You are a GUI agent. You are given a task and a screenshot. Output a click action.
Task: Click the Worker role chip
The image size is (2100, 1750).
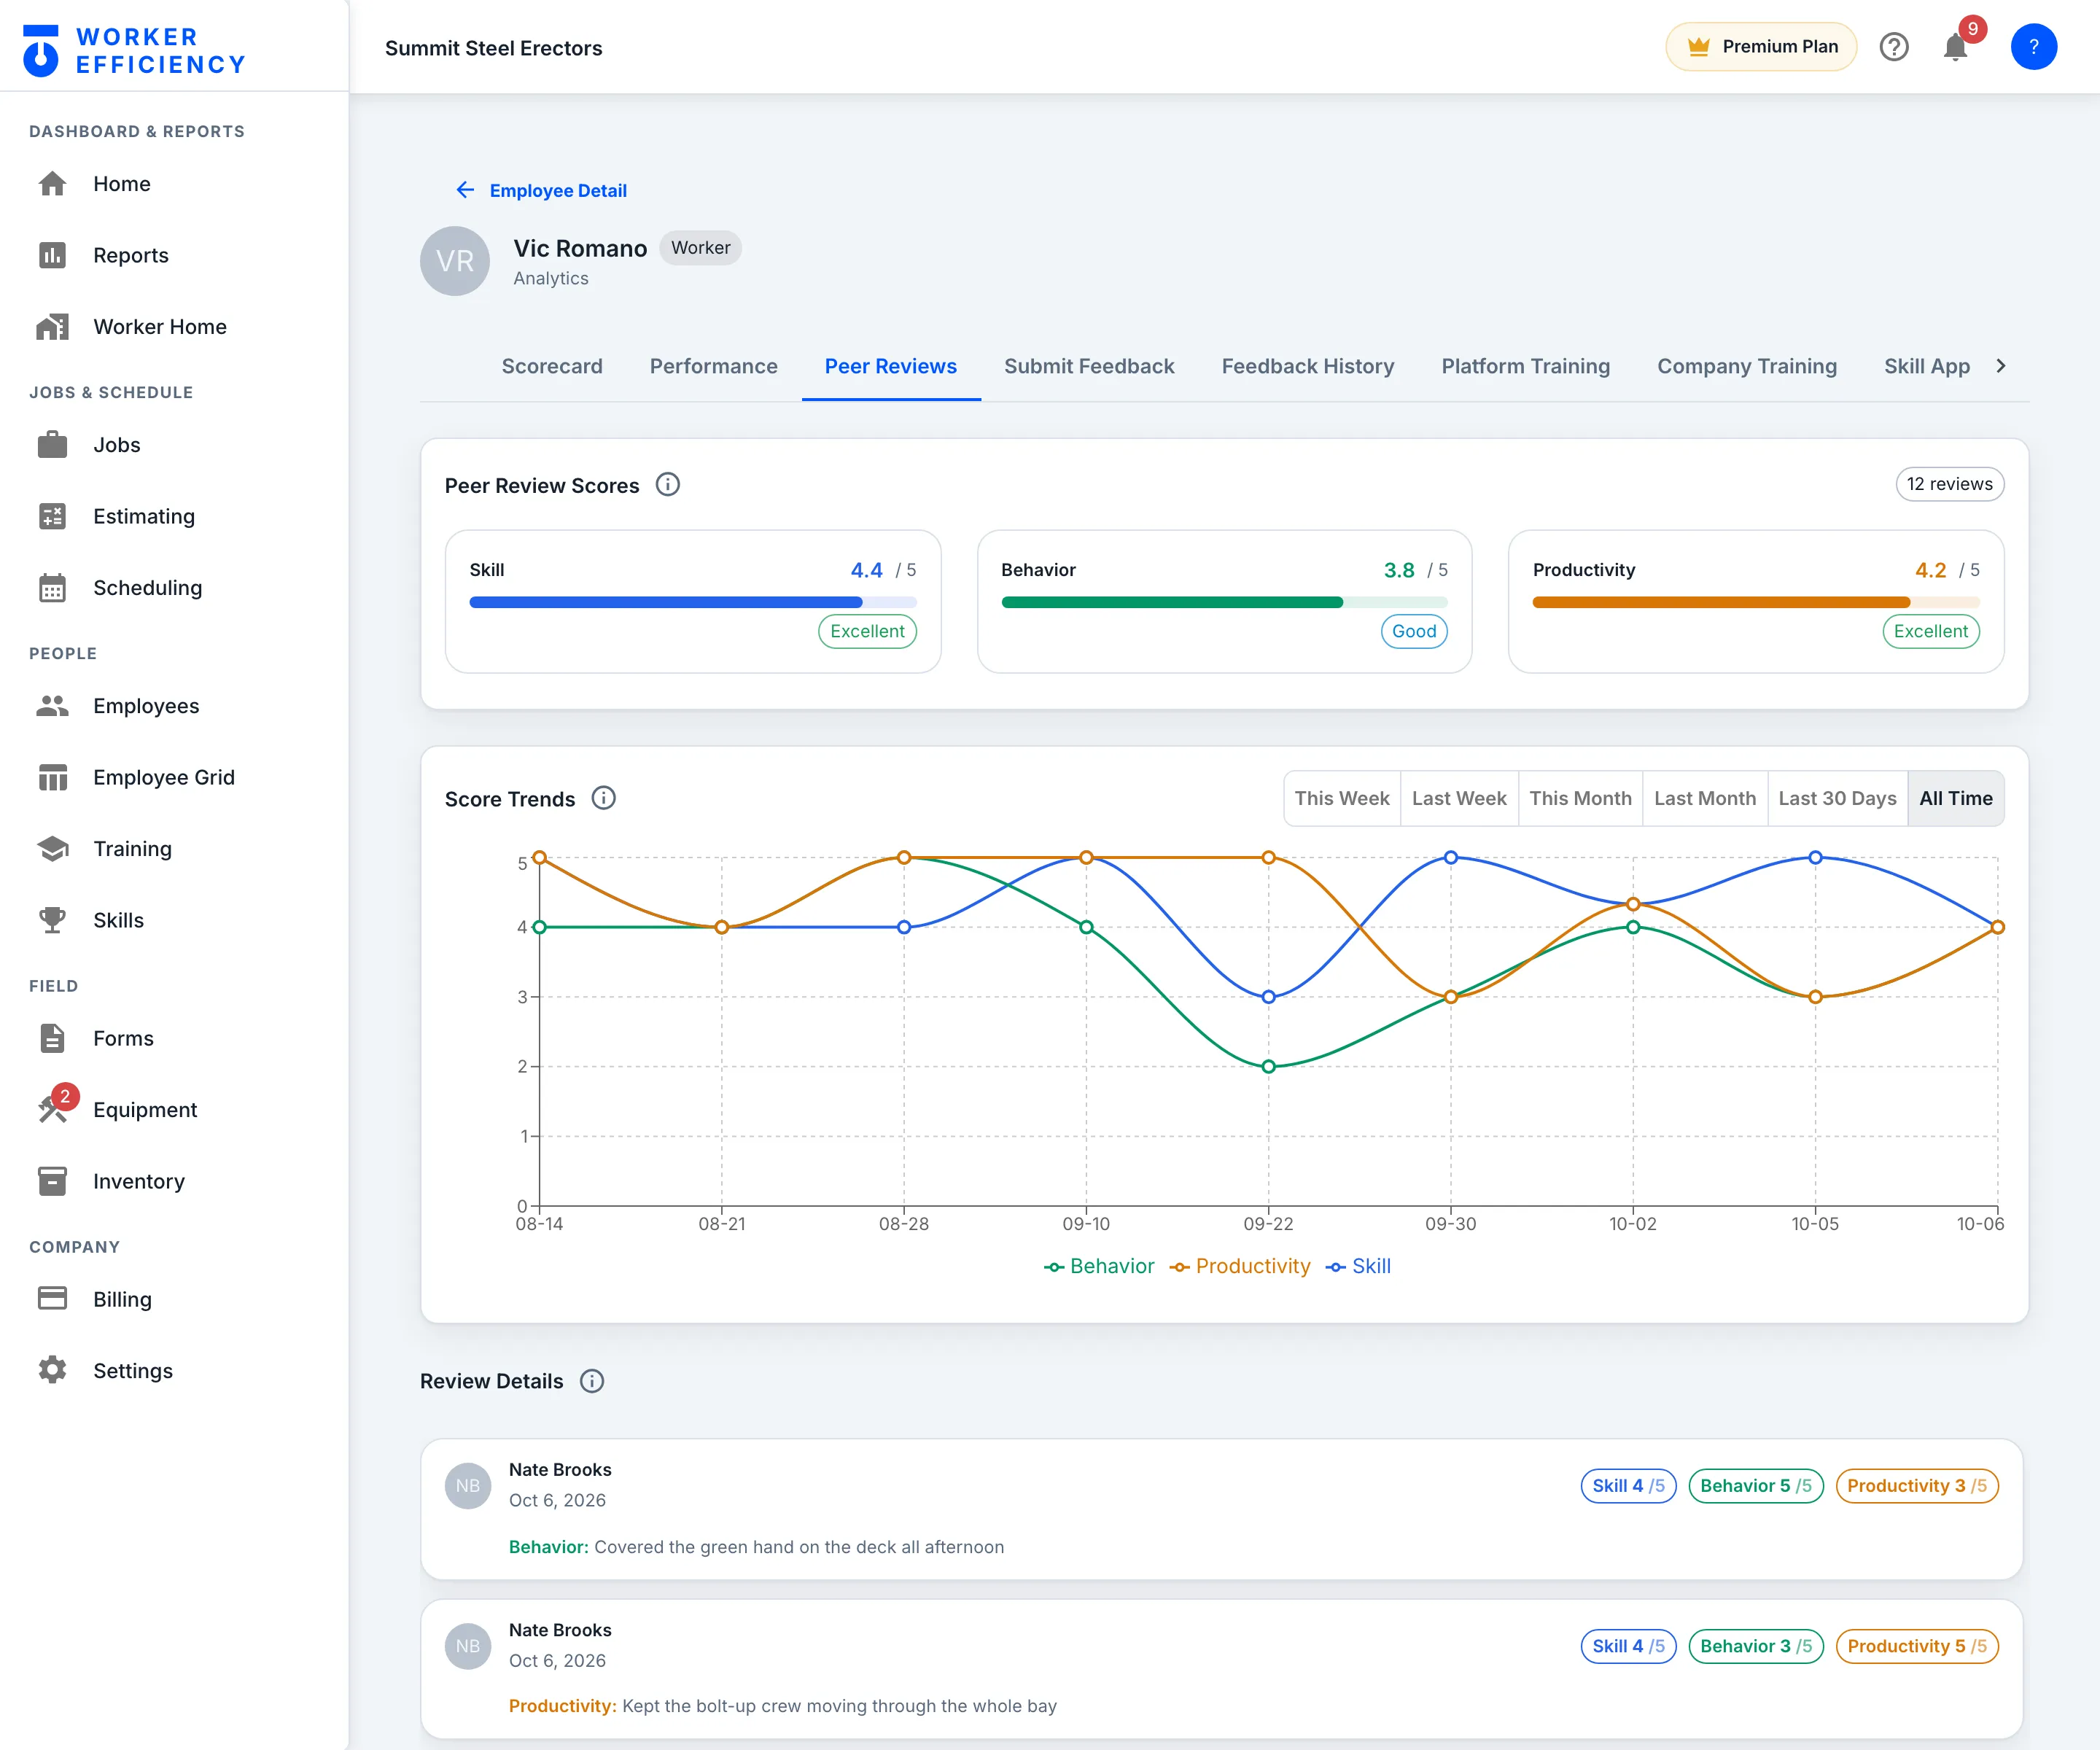click(700, 248)
